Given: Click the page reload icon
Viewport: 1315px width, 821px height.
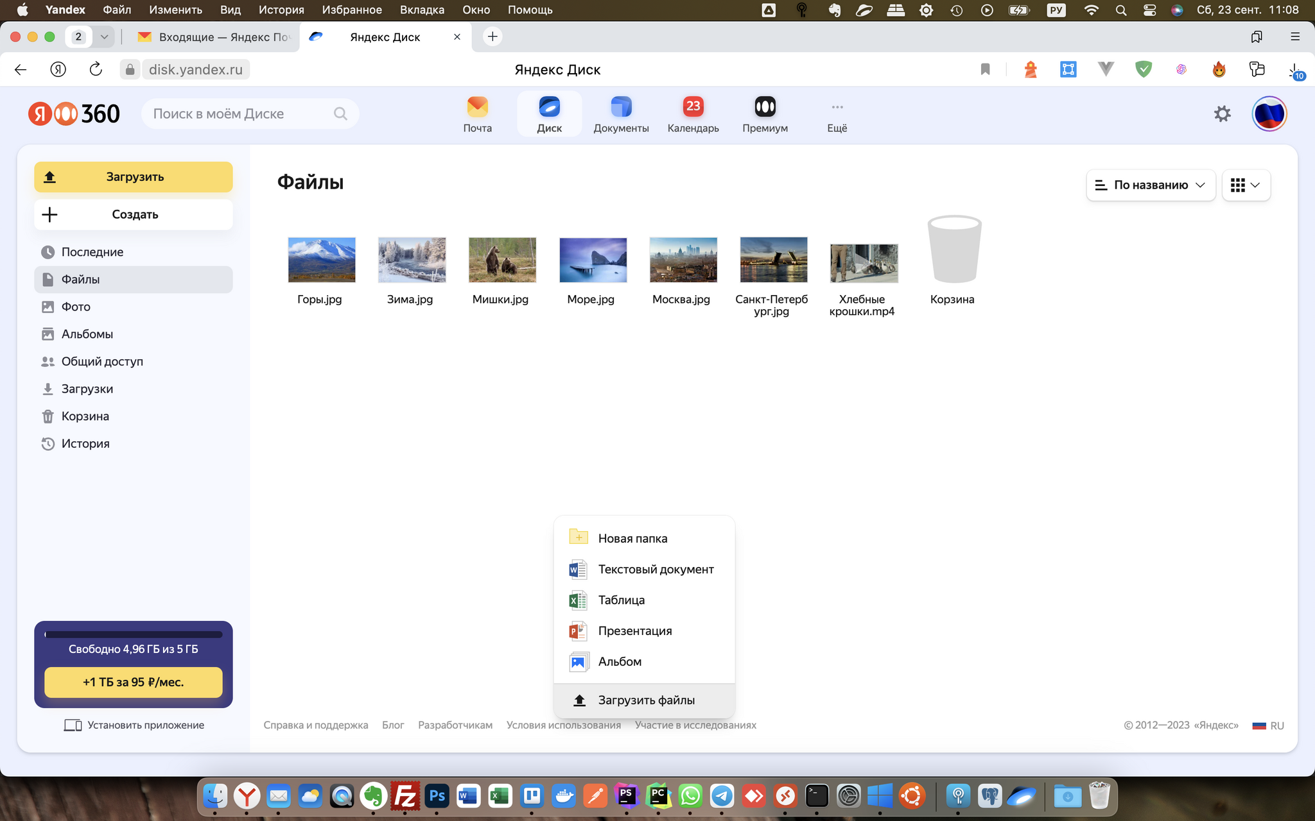Looking at the screenshot, I should click(96, 69).
